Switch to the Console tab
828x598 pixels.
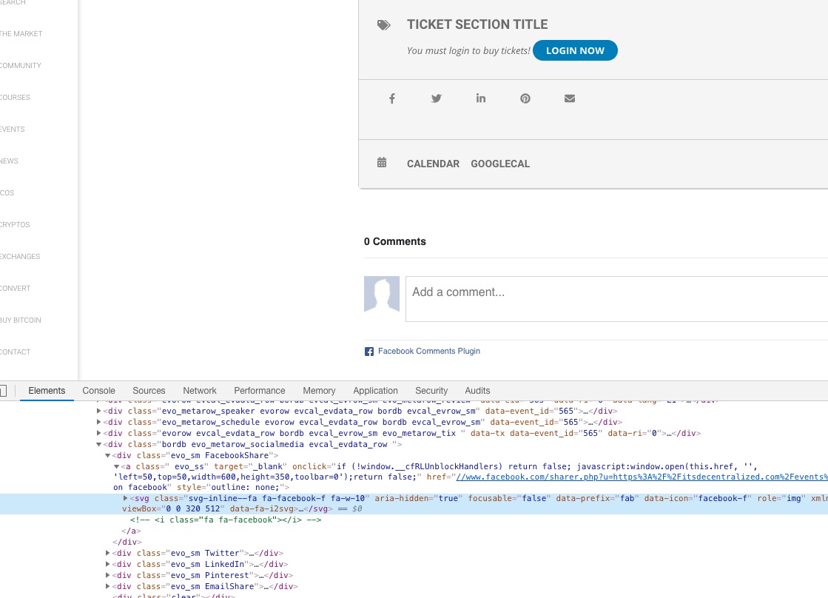pyautogui.click(x=98, y=391)
